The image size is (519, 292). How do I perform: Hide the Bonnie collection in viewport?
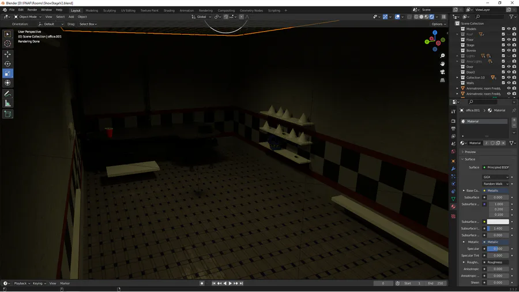pos(509,51)
